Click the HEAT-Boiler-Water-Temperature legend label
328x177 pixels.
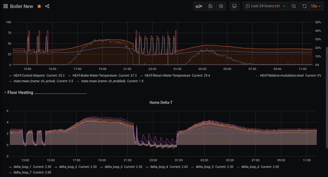point(94,76)
